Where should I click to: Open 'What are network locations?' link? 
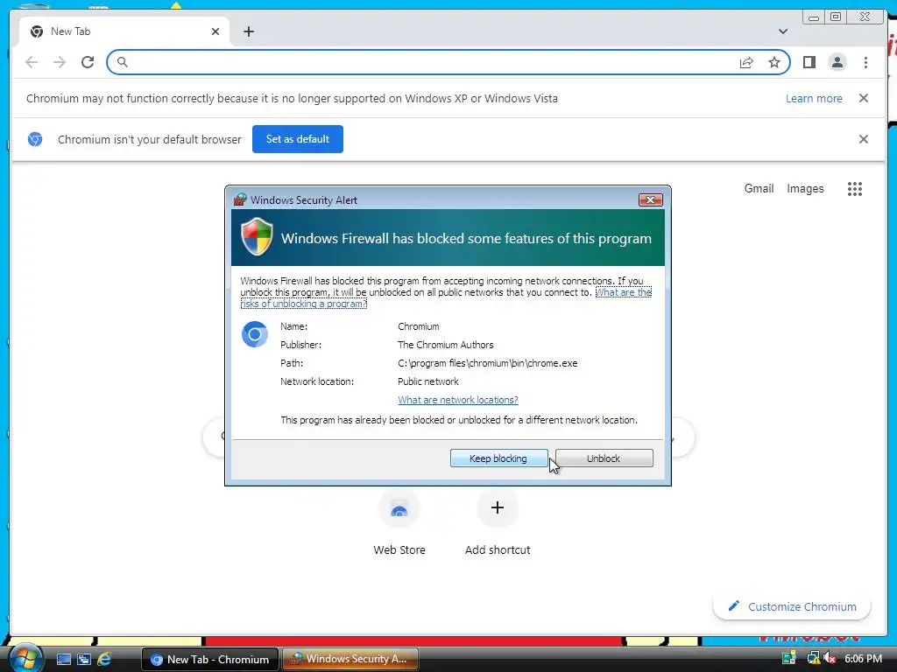point(457,400)
